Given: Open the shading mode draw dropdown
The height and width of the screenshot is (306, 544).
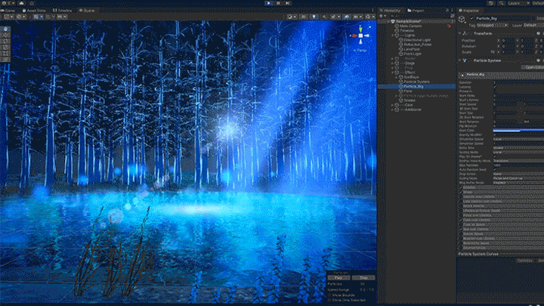Looking at the screenshot, I should 292,17.
